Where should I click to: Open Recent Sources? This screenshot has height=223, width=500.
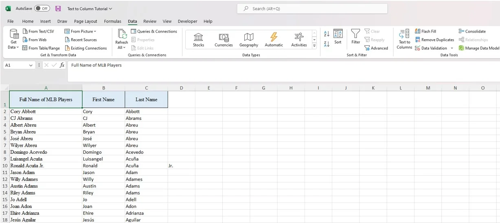pyautogui.click(x=81, y=40)
